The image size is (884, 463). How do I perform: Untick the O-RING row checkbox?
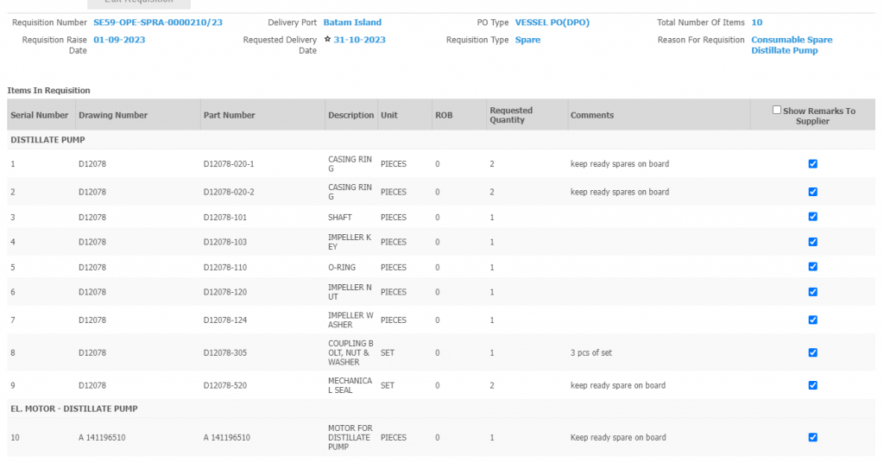pos(812,267)
